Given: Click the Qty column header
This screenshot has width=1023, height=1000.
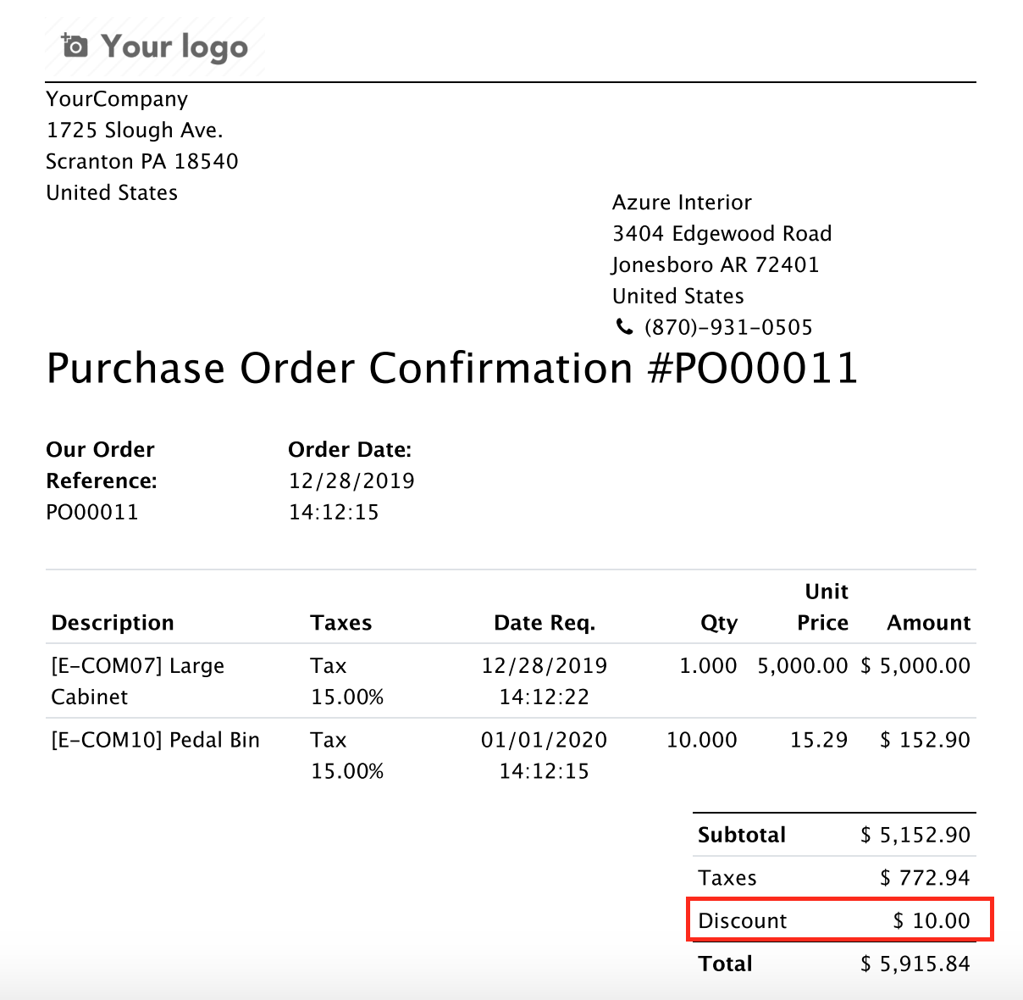Looking at the screenshot, I should [x=718, y=623].
